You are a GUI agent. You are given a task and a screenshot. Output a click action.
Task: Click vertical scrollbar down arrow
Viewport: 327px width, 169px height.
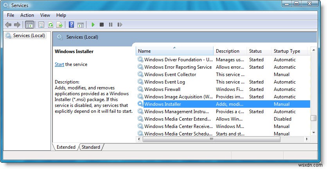point(313,133)
